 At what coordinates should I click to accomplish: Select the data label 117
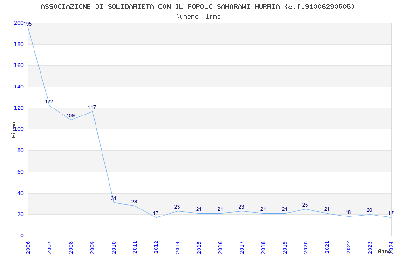(92, 107)
